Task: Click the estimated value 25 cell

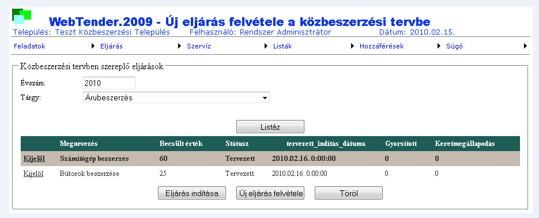Action: pos(163,174)
